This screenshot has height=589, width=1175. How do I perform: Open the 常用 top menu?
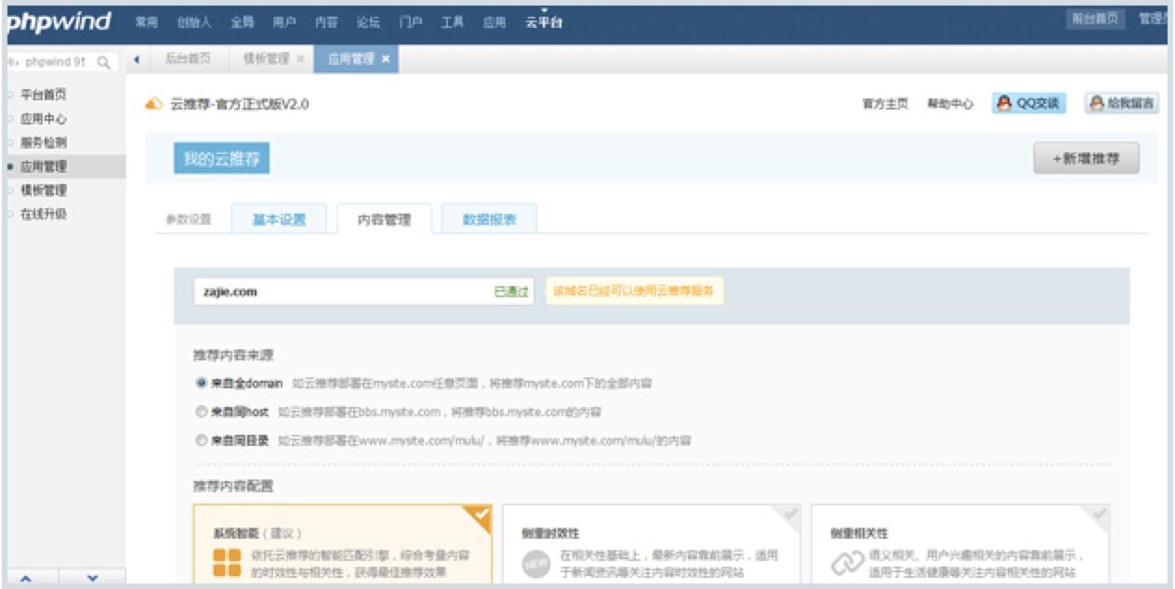pyautogui.click(x=146, y=22)
